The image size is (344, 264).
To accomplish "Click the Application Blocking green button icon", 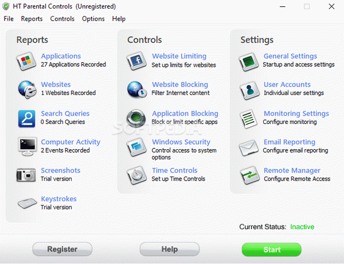I will pyautogui.click(x=136, y=118).
